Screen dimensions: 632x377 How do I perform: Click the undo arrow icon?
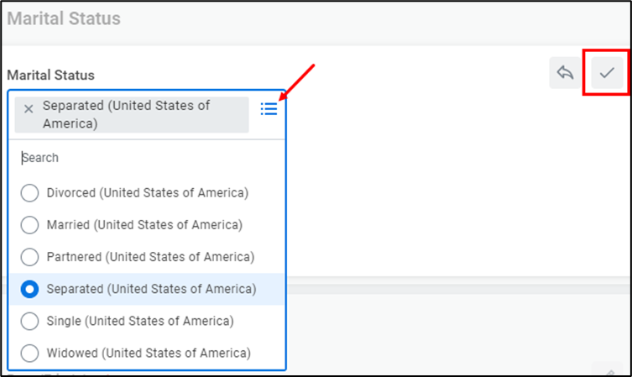click(x=566, y=74)
